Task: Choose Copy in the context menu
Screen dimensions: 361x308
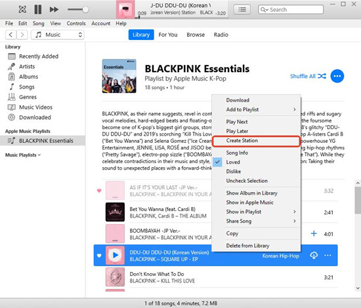Action: click(x=256, y=233)
